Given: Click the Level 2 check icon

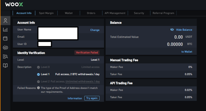Looking at the screenshot, I should [x=38, y=82].
